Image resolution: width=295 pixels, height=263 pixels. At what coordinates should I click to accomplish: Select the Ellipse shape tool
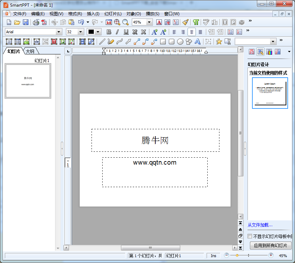point(180,42)
